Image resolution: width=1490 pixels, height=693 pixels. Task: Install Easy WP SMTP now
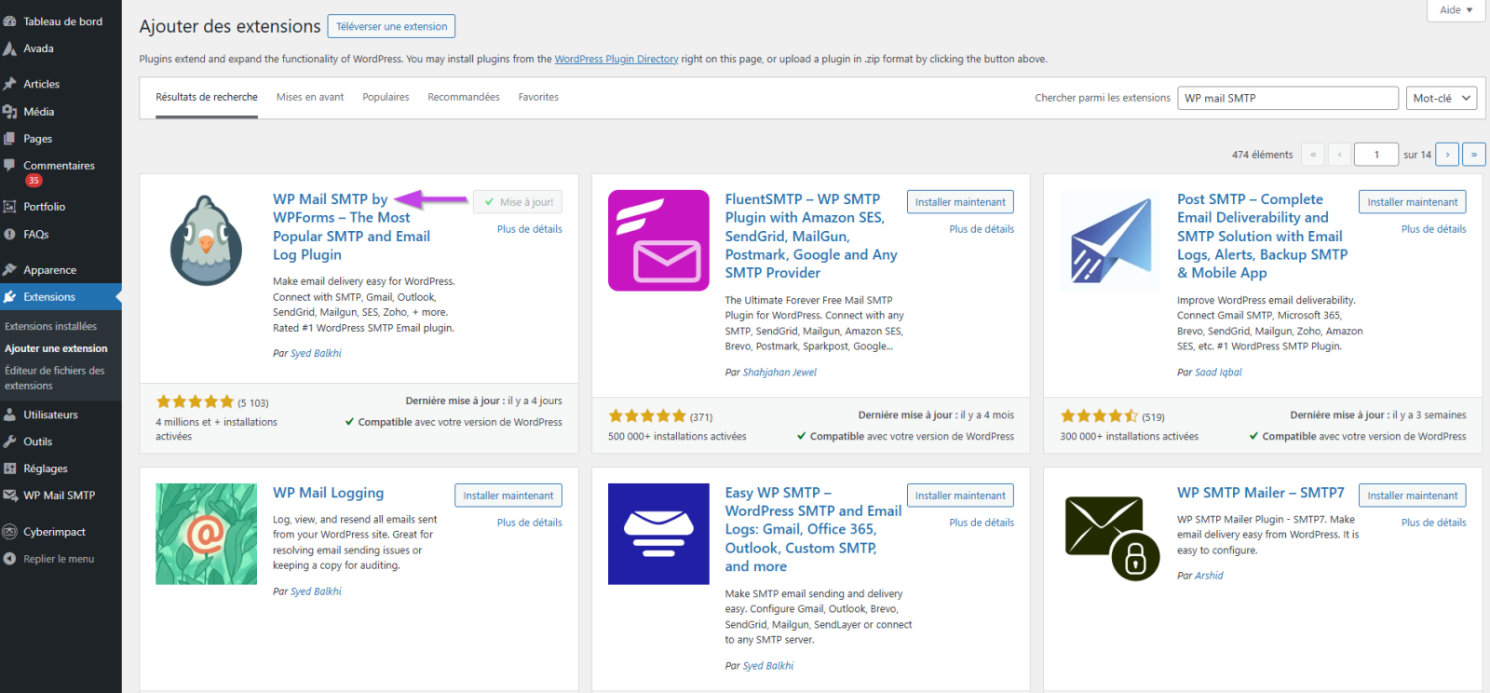[x=960, y=496]
